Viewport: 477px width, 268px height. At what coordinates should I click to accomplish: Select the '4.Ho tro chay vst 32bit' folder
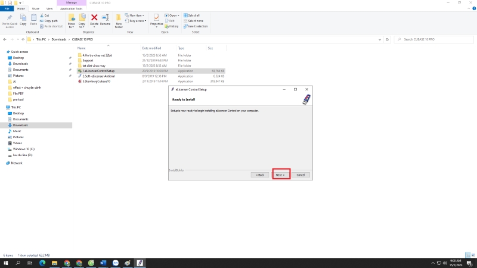[x=97, y=55]
